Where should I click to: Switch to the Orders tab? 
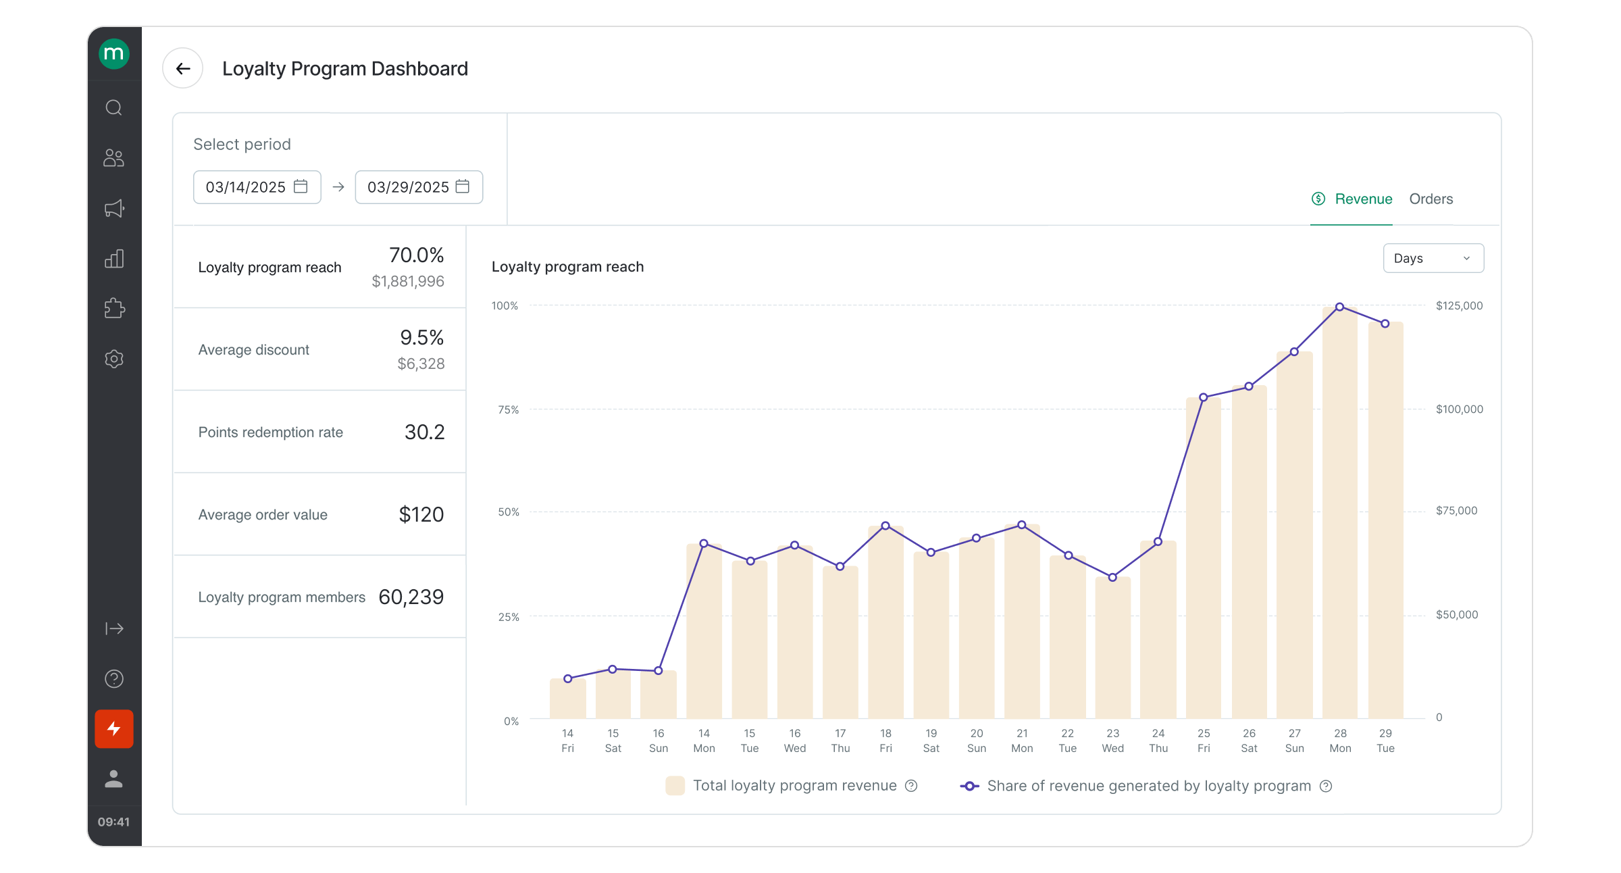pyautogui.click(x=1431, y=199)
